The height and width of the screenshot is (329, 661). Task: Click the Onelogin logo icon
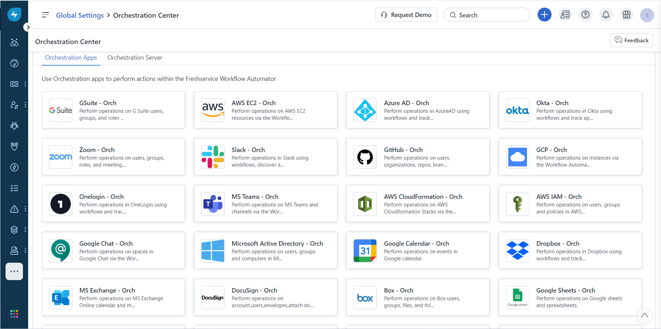[60, 204]
